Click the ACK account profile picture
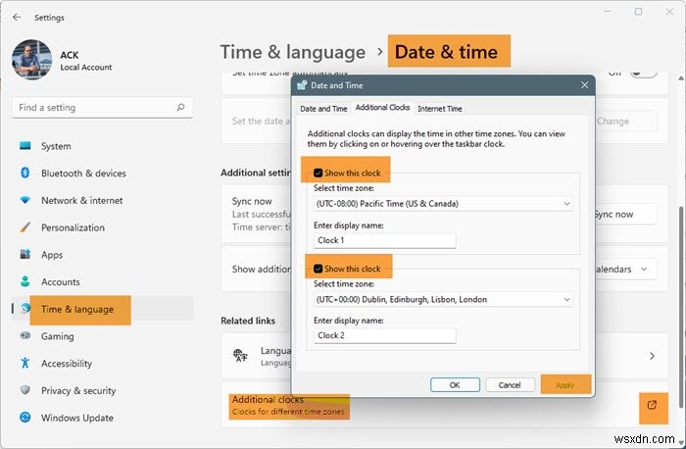This screenshot has height=449, width=686. (32, 60)
